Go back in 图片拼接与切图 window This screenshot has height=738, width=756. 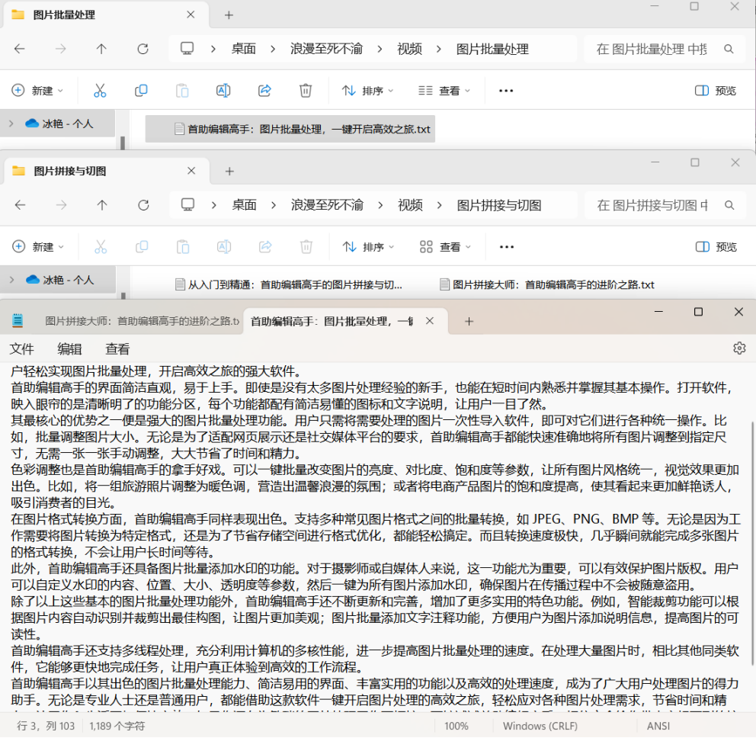pos(21,205)
